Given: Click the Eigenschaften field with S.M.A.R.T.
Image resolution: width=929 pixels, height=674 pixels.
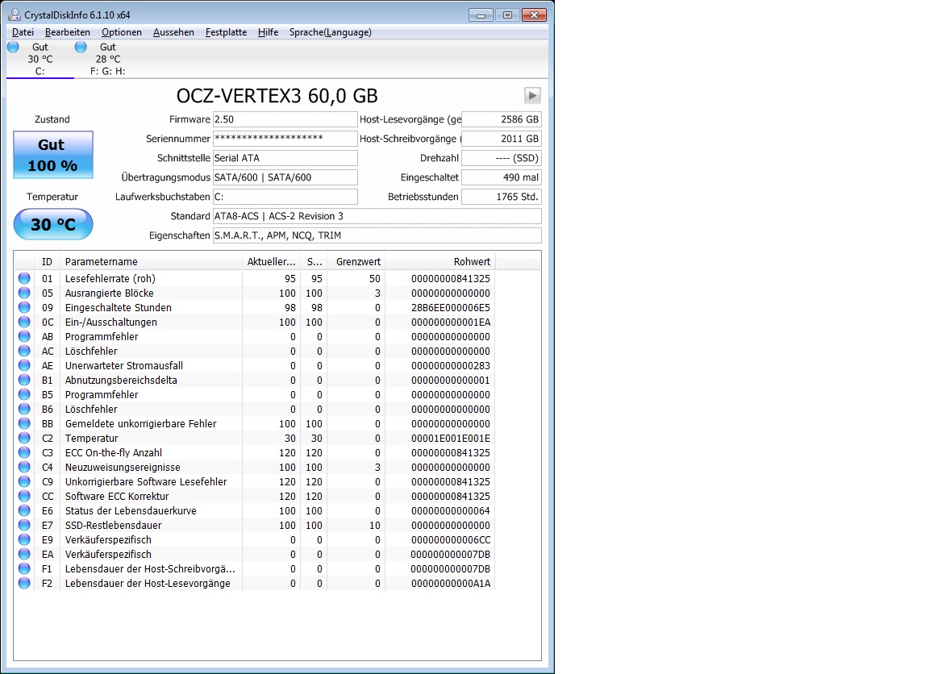Looking at the screenshot, I should (x=377, y=235).
